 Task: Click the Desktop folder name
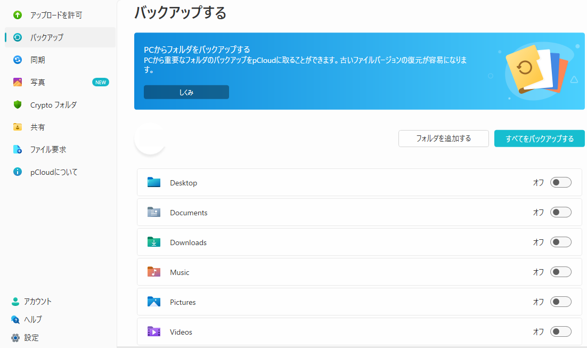(183, 183)
